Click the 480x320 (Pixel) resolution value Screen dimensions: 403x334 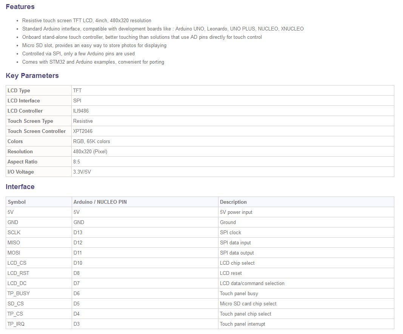point(91,151)
